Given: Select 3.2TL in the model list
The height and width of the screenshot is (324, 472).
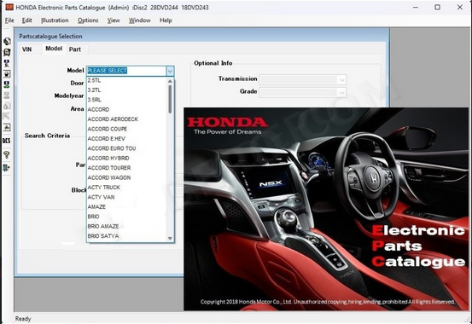Looking at the screenshot, I should (x=126, y=90).
